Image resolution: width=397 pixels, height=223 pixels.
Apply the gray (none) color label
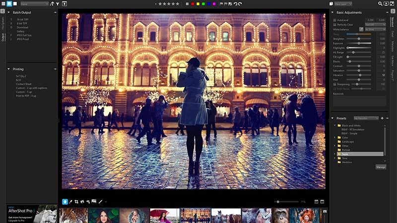[187, 4]
